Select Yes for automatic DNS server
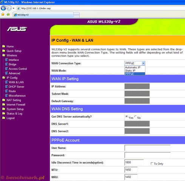This screenshot has height=181, width=185. pyautogui.click(x=126, y=117)
